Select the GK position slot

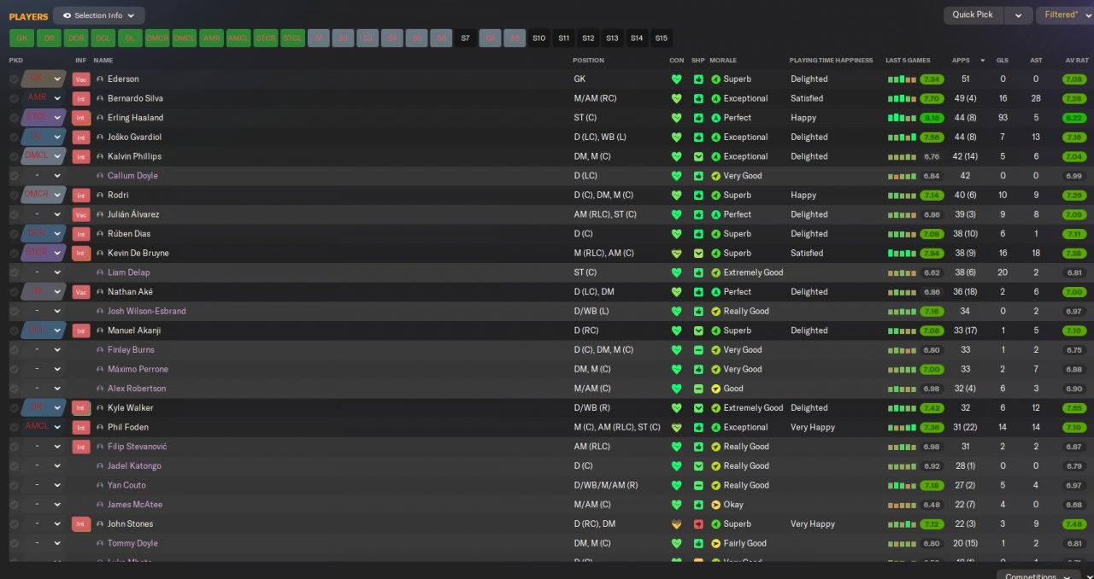pyautogui.click(x=22, y=38)
